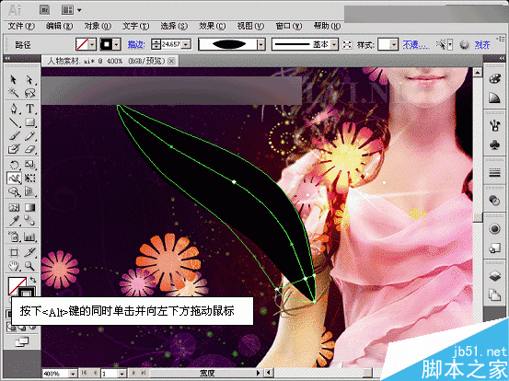
Task: Select the Free Transform tool
Action: pyautogui.click(x=29, y=179)
